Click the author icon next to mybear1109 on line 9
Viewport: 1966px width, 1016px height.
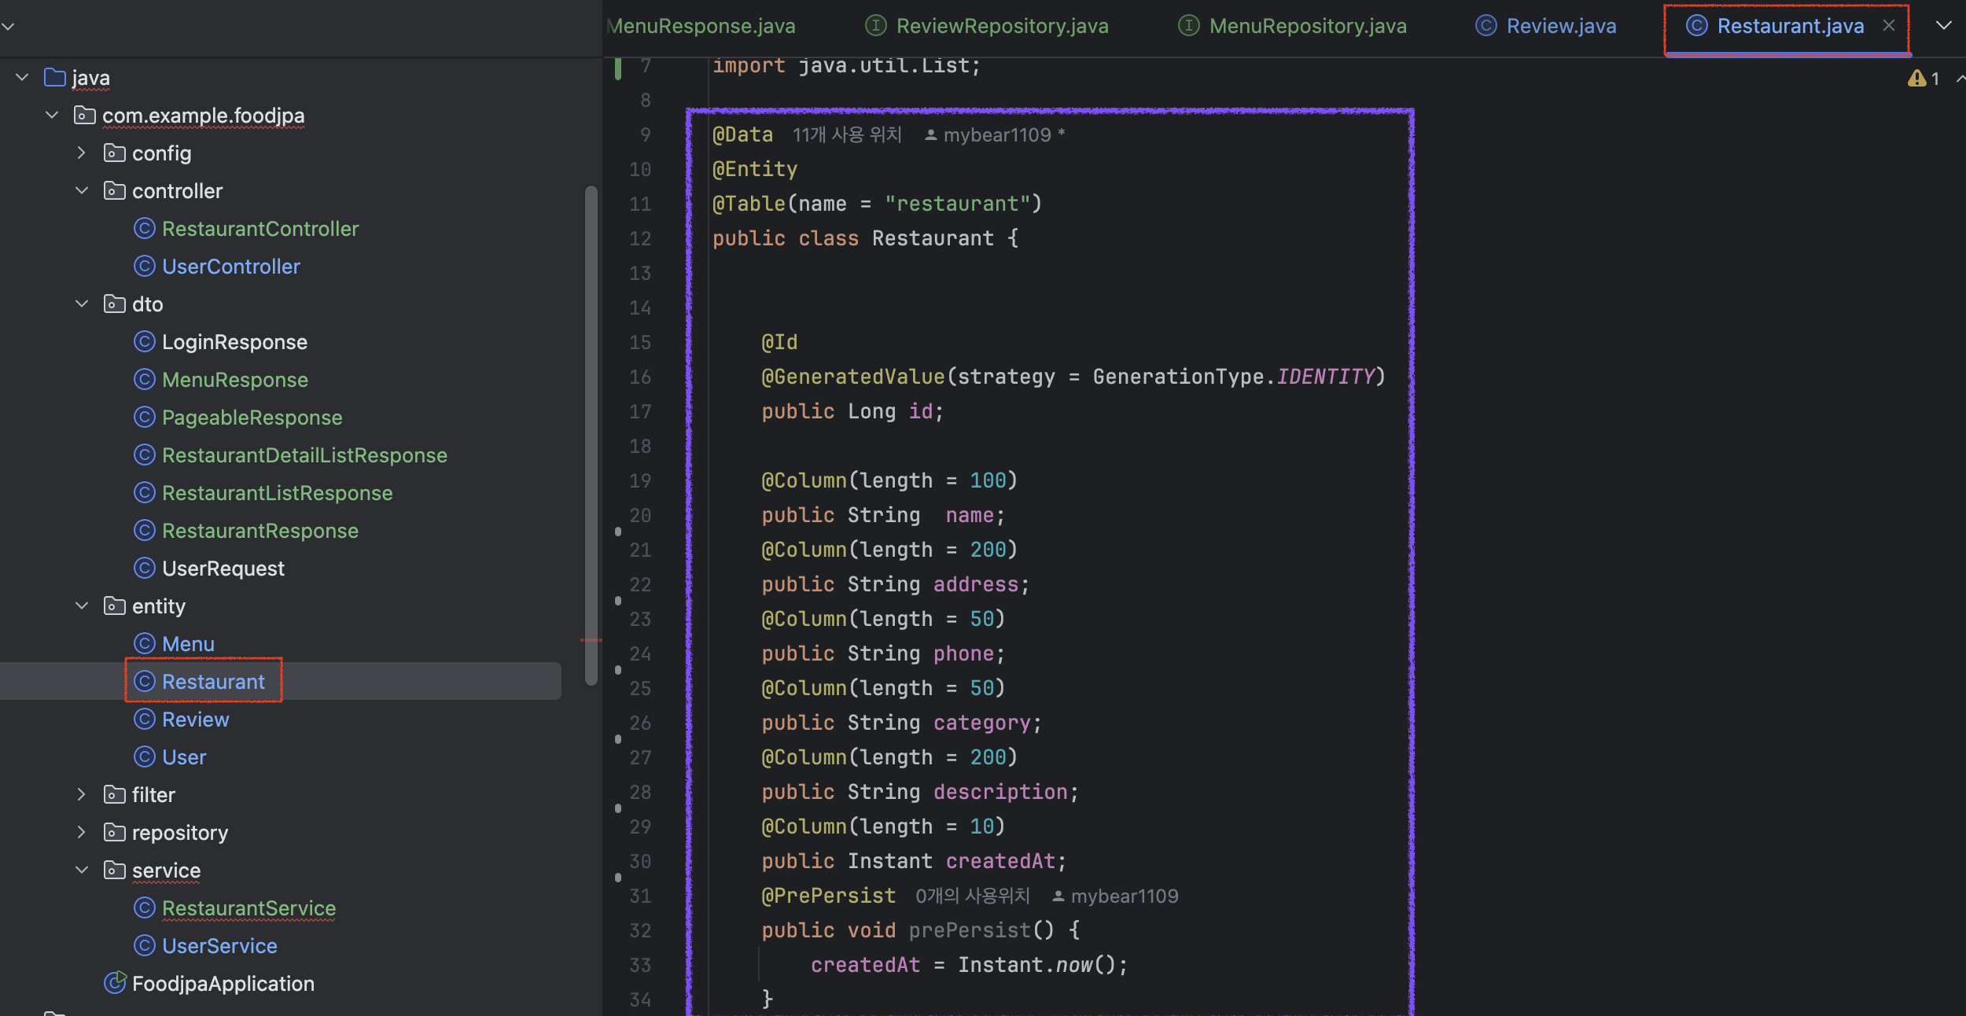tap(930, 135)
